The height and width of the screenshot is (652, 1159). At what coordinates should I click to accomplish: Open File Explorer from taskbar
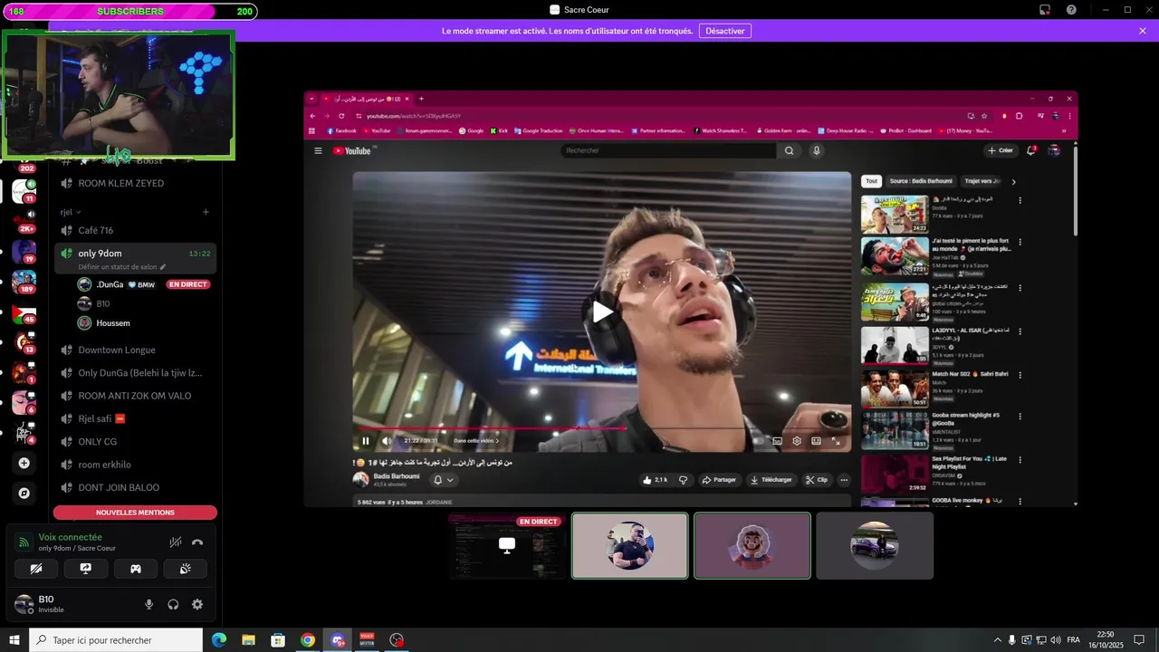click(x=248, y=640)
